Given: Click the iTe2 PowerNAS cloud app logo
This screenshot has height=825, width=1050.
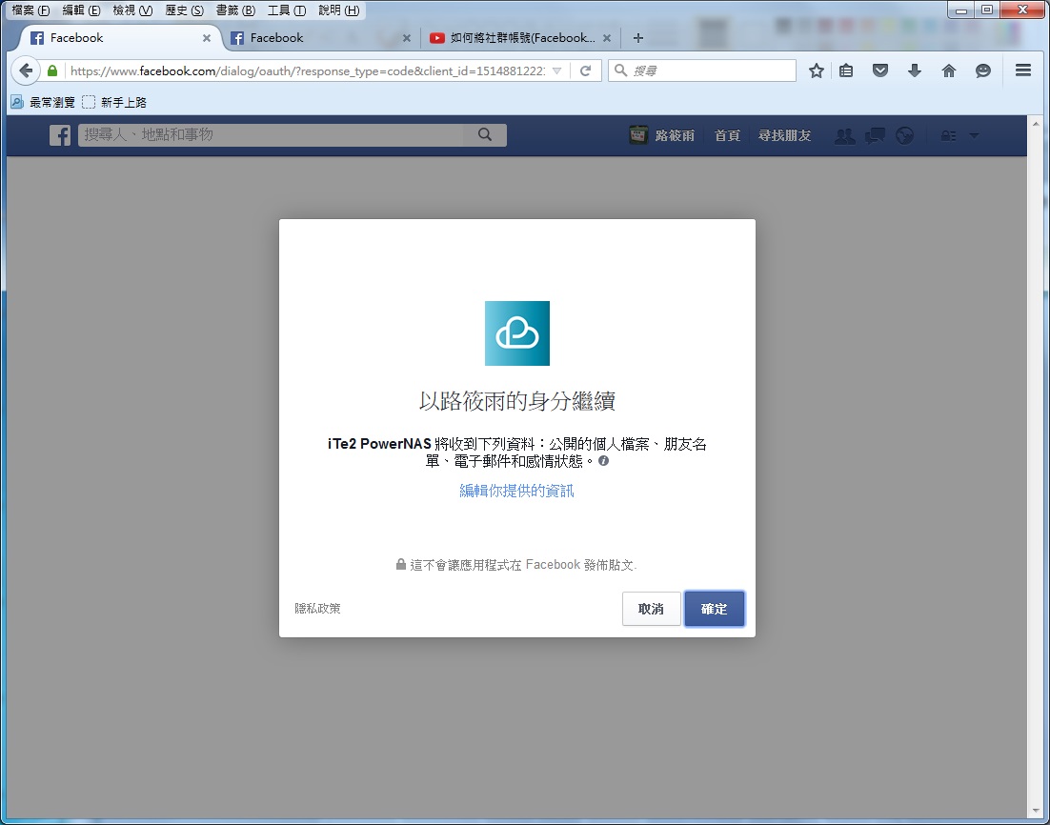Looking at the screenshot, I should (517, 332).
